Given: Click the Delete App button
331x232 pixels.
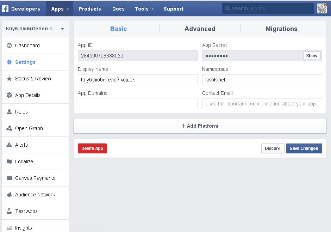Looking at the screenshot, I should point(92,148).
